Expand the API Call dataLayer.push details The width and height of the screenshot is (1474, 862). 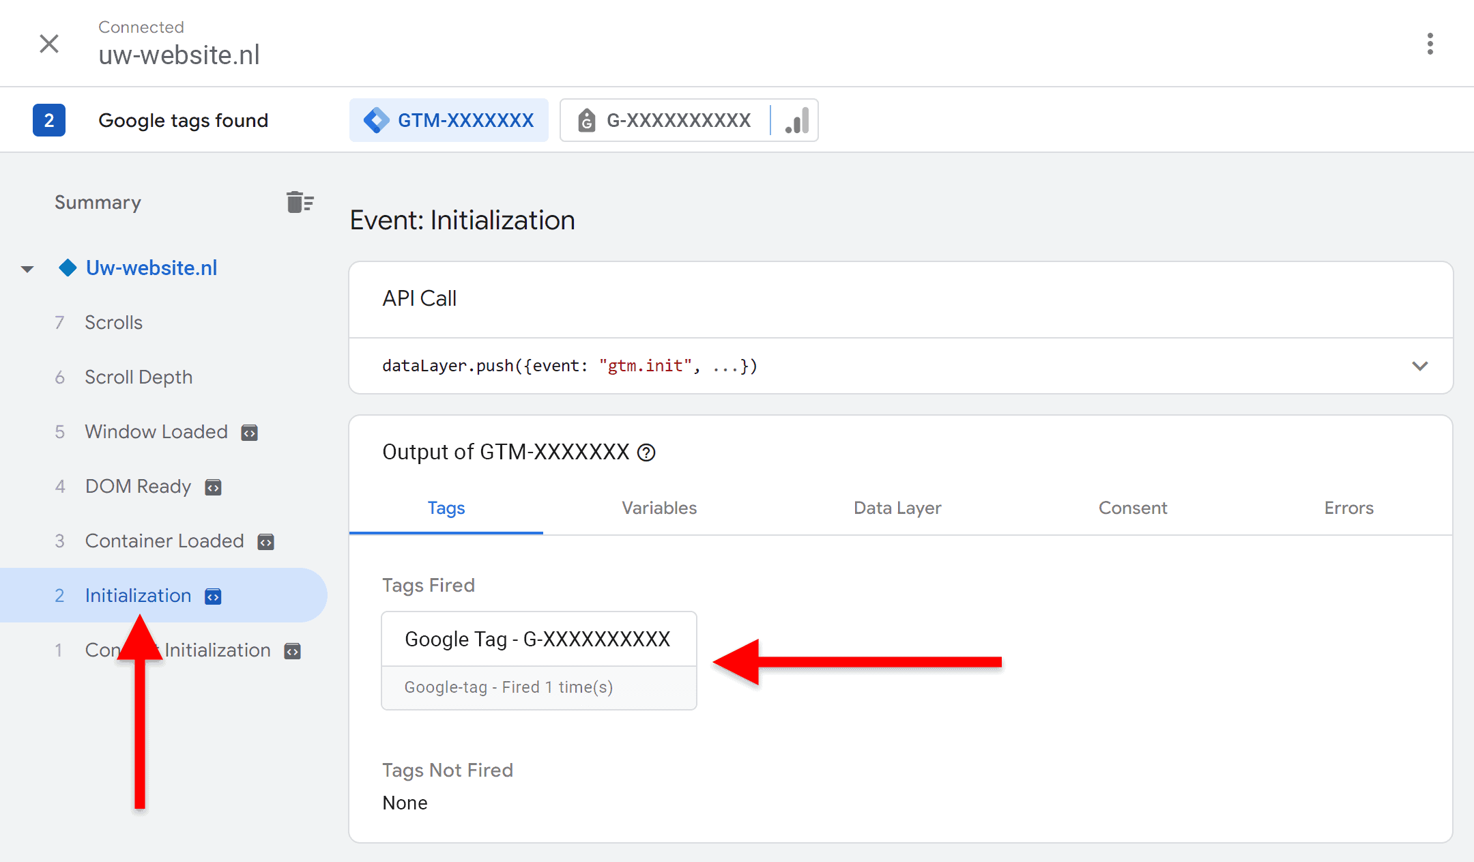pyautogui.click(x=1419, y=366)
